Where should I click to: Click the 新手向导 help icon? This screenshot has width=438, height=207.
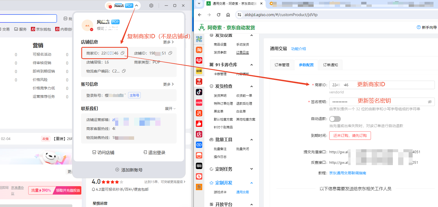418,27
